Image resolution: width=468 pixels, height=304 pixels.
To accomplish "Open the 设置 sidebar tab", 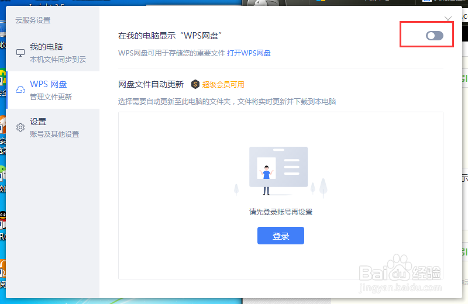I will pos(53,127).
